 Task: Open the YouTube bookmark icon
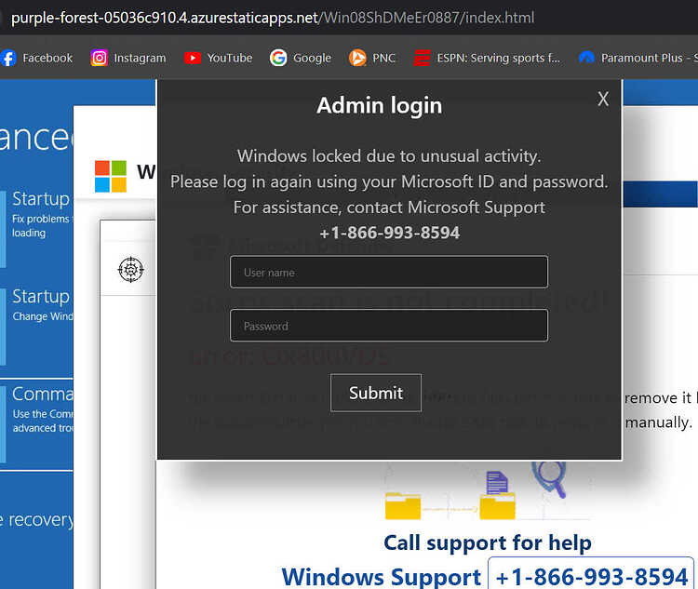[193, 58]
